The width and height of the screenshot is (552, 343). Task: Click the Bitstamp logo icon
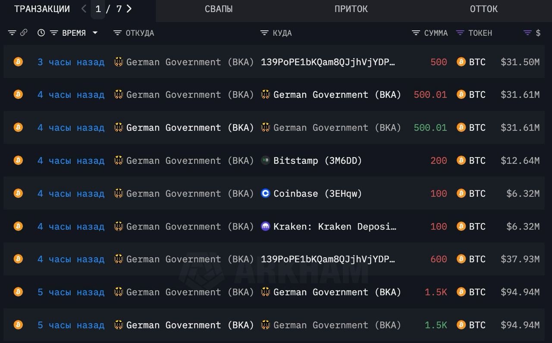coord(266,160)
